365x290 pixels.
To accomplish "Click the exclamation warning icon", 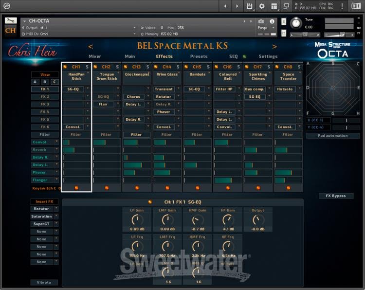I will 342,6.
